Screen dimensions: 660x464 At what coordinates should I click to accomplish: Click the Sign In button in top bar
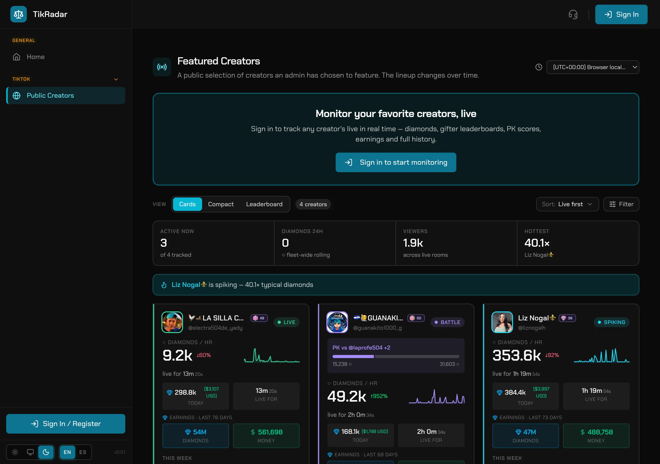click(621, 14)
